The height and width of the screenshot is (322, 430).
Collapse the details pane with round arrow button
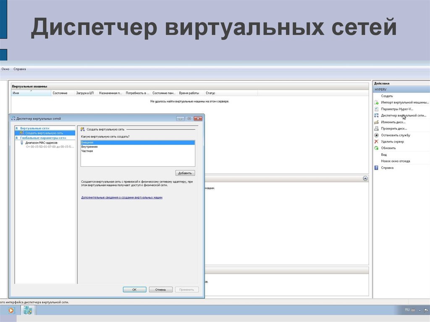[365, 178]
